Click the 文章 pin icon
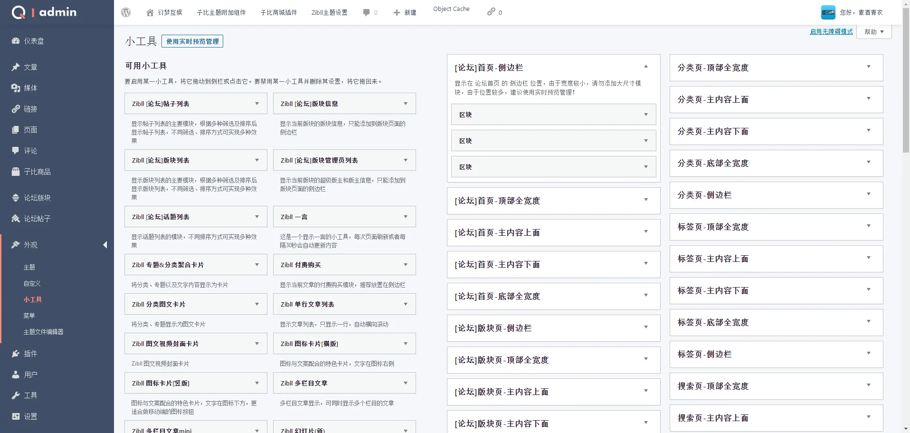910x433 pixels. click(x=16, y=67)
